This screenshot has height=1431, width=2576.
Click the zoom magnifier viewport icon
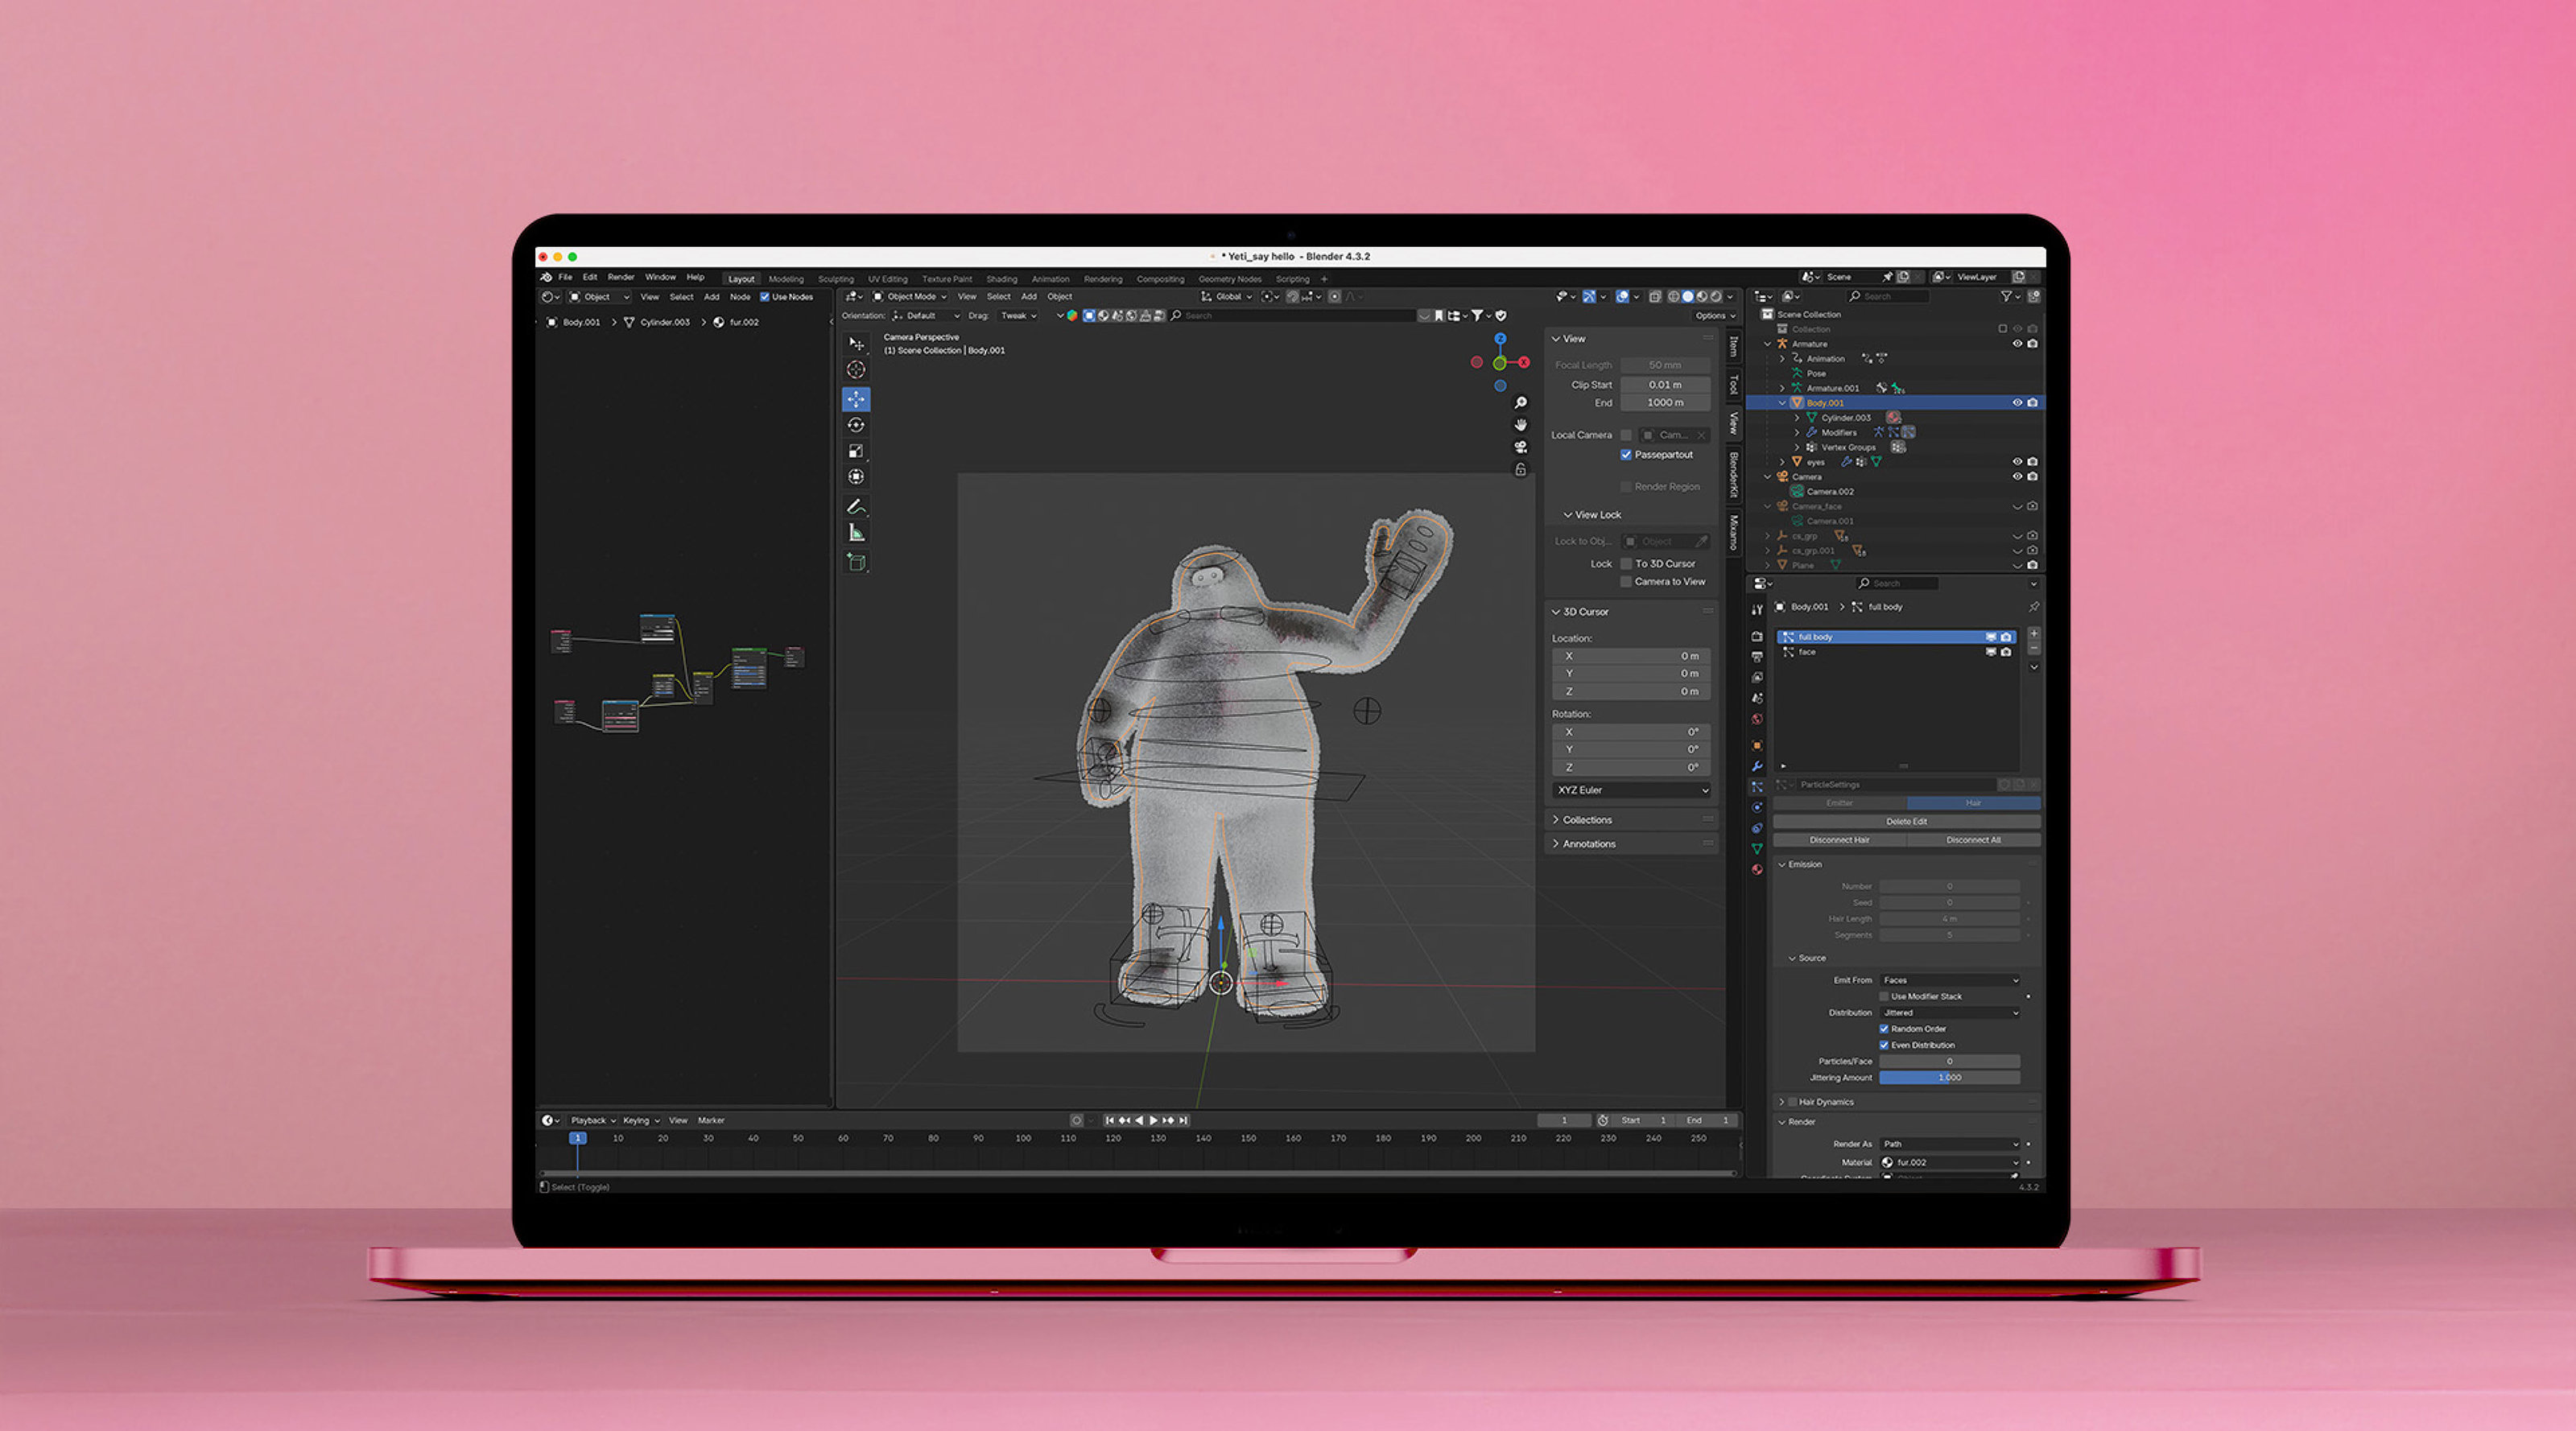tap(1521, 403)
